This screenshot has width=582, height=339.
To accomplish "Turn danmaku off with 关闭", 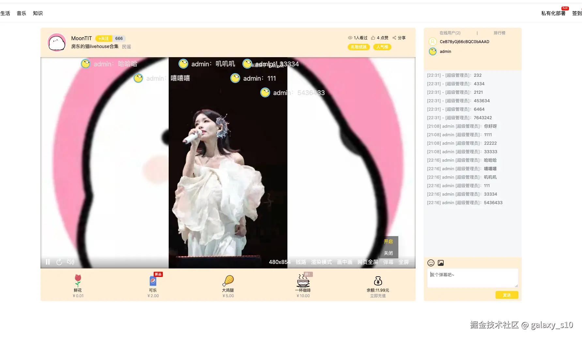I will (x=388, y=253).
